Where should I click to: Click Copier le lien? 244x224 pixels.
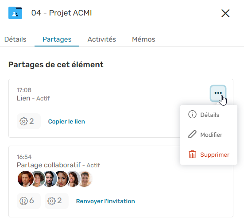coord(66,121)
